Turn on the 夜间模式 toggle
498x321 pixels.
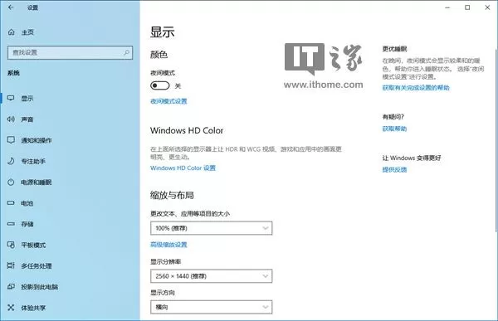pyautogui.click(x=159, y=85)
